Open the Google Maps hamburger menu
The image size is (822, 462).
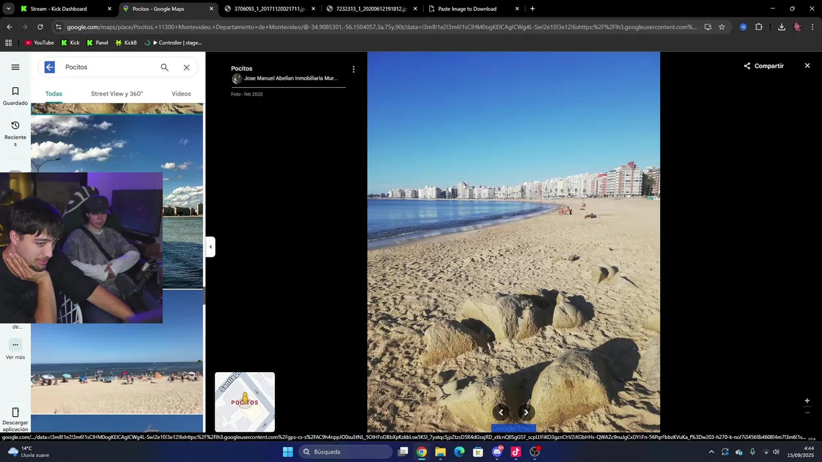point(15,67)
